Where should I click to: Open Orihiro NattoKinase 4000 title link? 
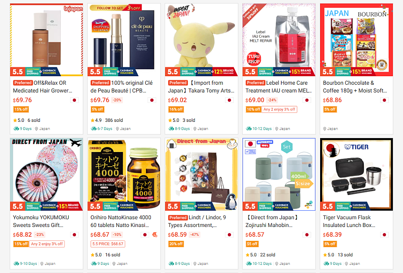120,221
